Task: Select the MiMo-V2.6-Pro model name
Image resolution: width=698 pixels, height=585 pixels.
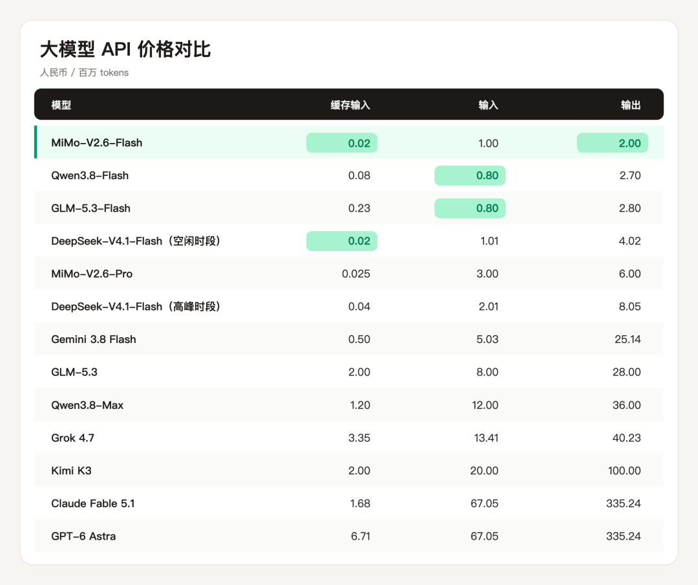Action: pyautogui.click(x=92, y=274)
